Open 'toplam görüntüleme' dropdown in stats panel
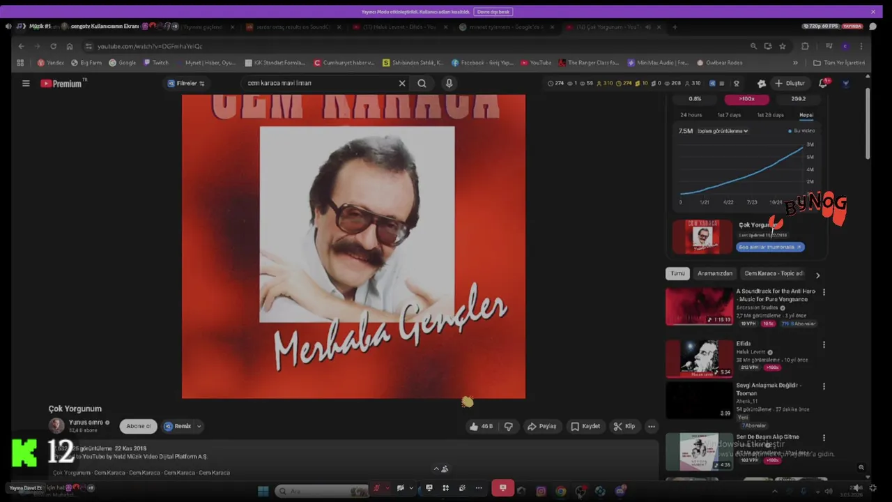 click(x=723, y=131)
